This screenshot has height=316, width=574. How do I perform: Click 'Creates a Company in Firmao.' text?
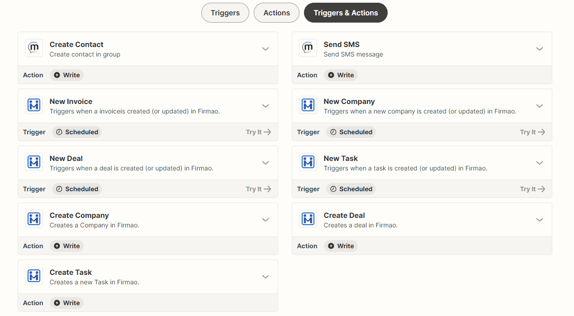95,225
